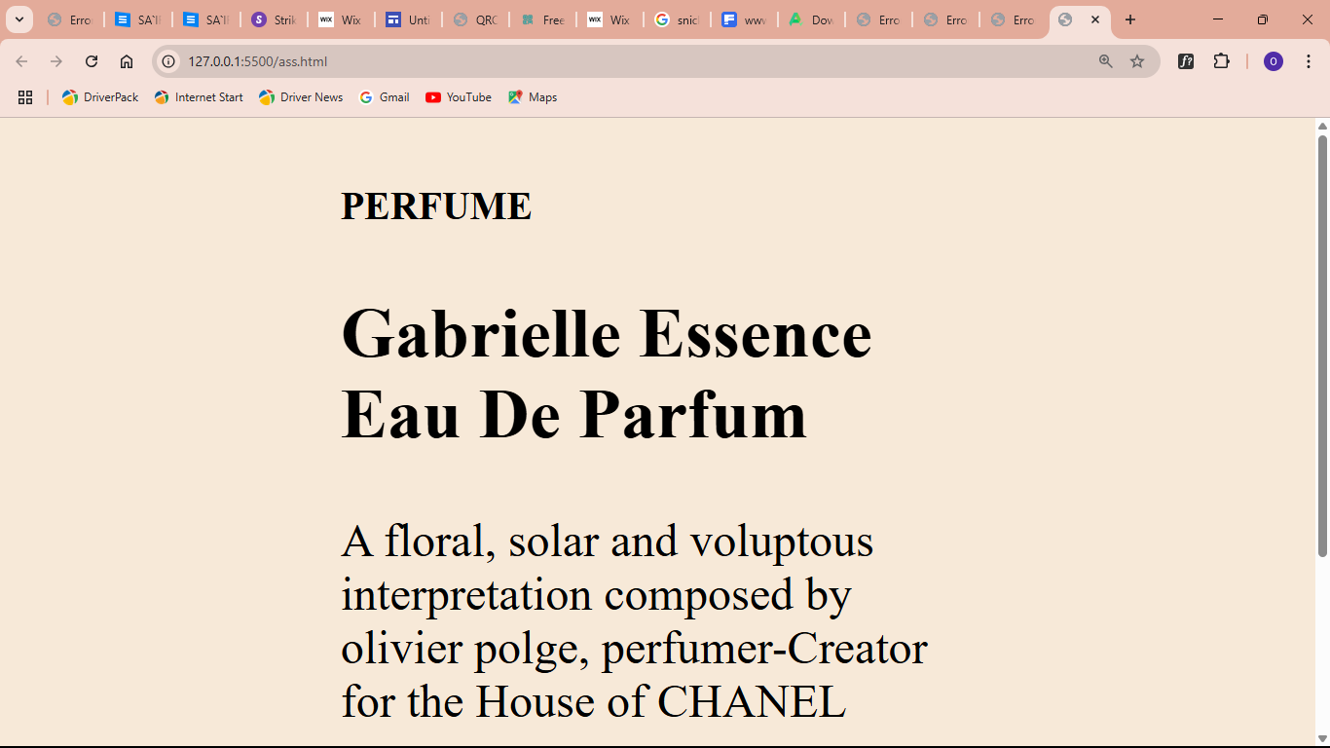Switch to the Unti tab

408,19
